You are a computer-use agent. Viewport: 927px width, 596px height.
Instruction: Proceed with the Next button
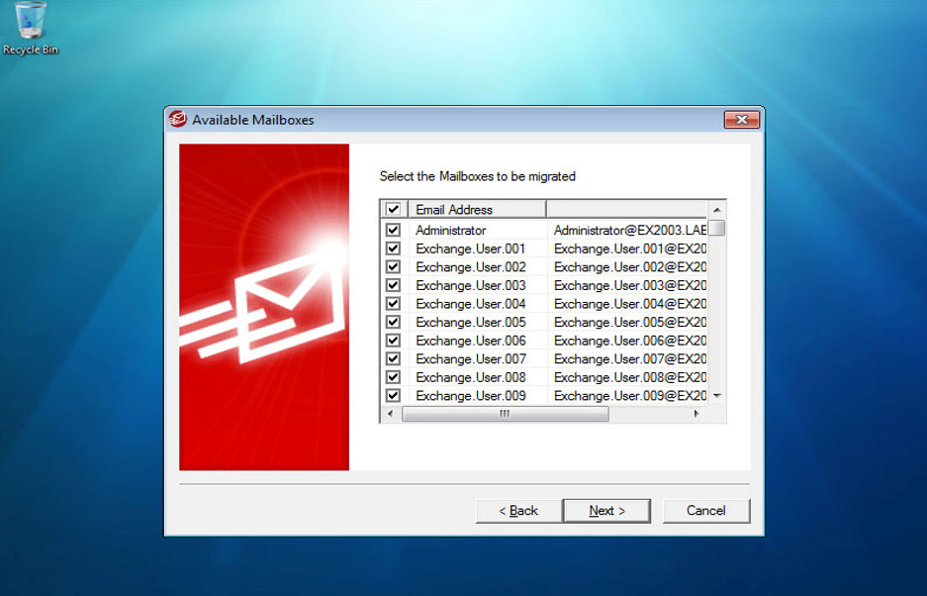(606, 511)
